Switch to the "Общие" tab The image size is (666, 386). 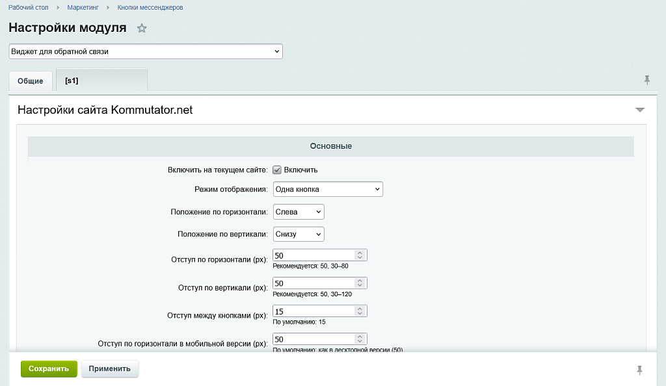coord(31,81)
